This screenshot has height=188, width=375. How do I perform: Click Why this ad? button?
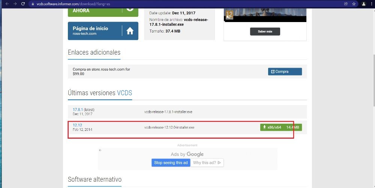click(207, 163)
